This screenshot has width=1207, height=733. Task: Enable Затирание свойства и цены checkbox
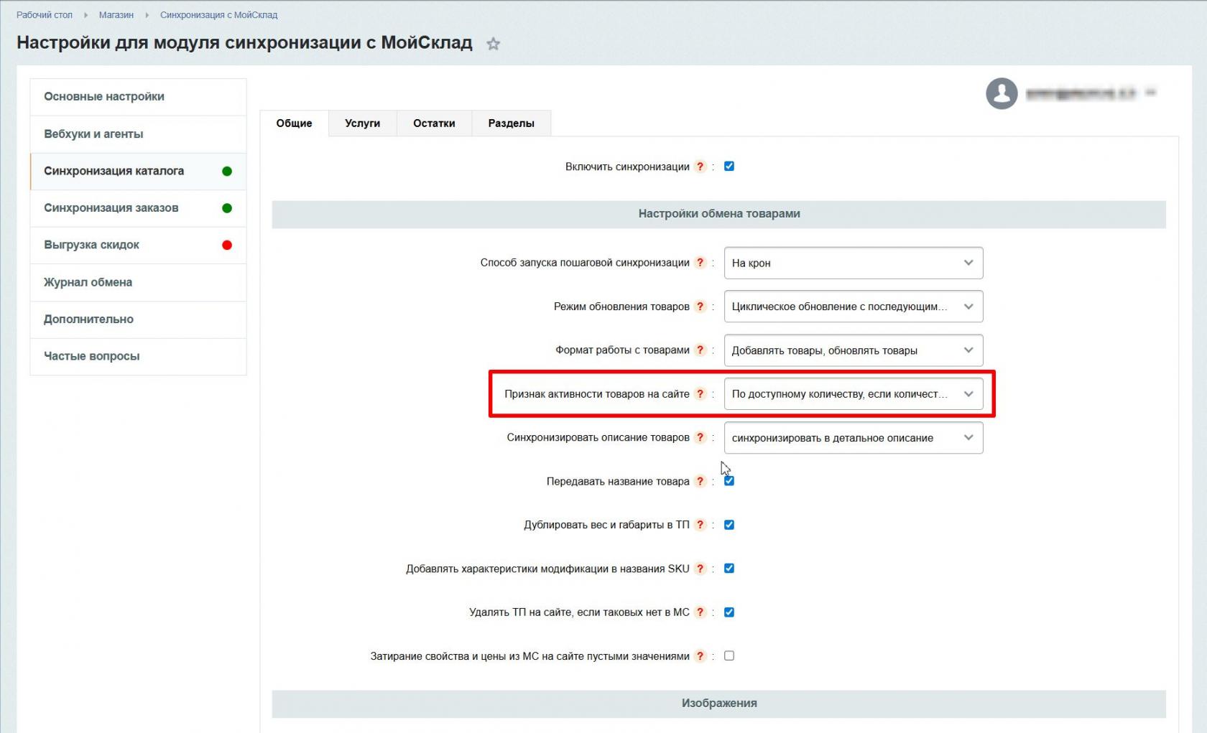click(x=729, y=656)
